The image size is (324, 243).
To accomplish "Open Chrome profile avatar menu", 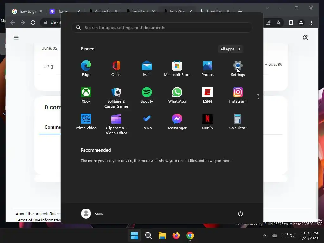I will tap(301, 22).
